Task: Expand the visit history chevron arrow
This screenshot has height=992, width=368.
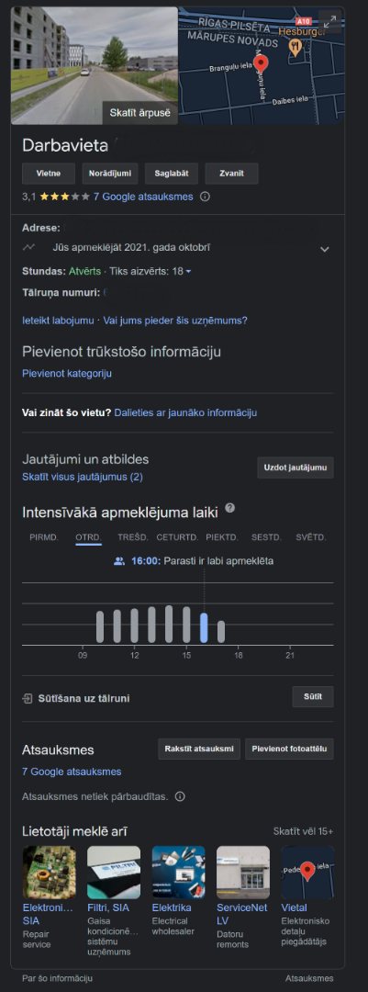Action: pos(324,249)
